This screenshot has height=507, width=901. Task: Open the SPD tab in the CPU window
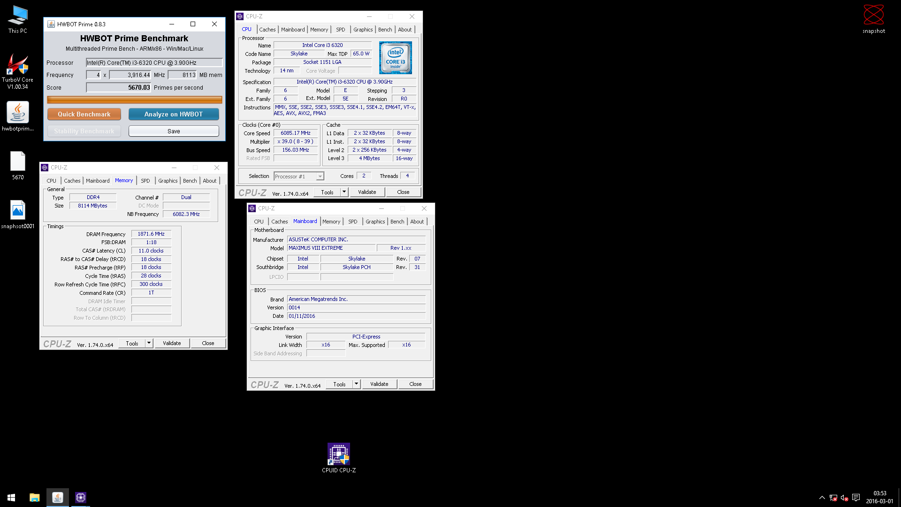(x=341, y=30)
